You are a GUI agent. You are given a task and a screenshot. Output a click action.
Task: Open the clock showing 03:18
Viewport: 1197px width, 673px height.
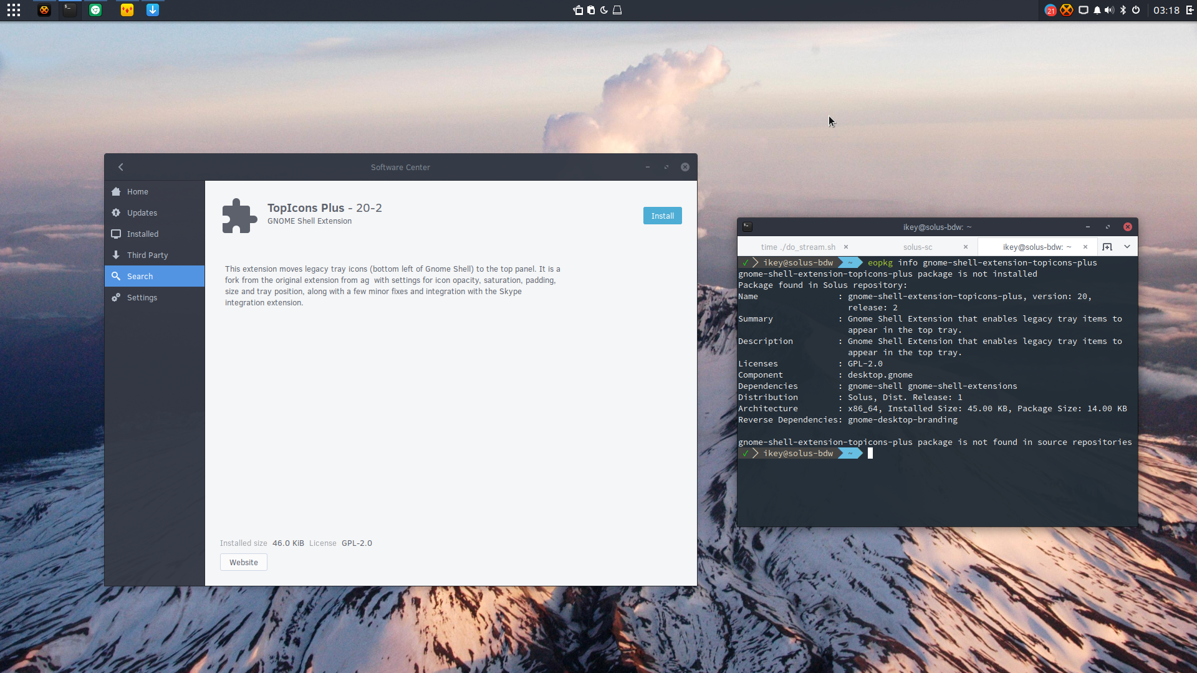click(1166, 10)
